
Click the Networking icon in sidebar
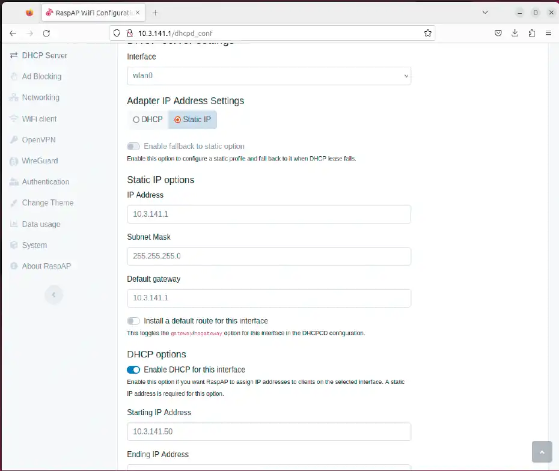click(x=14, y=97)
